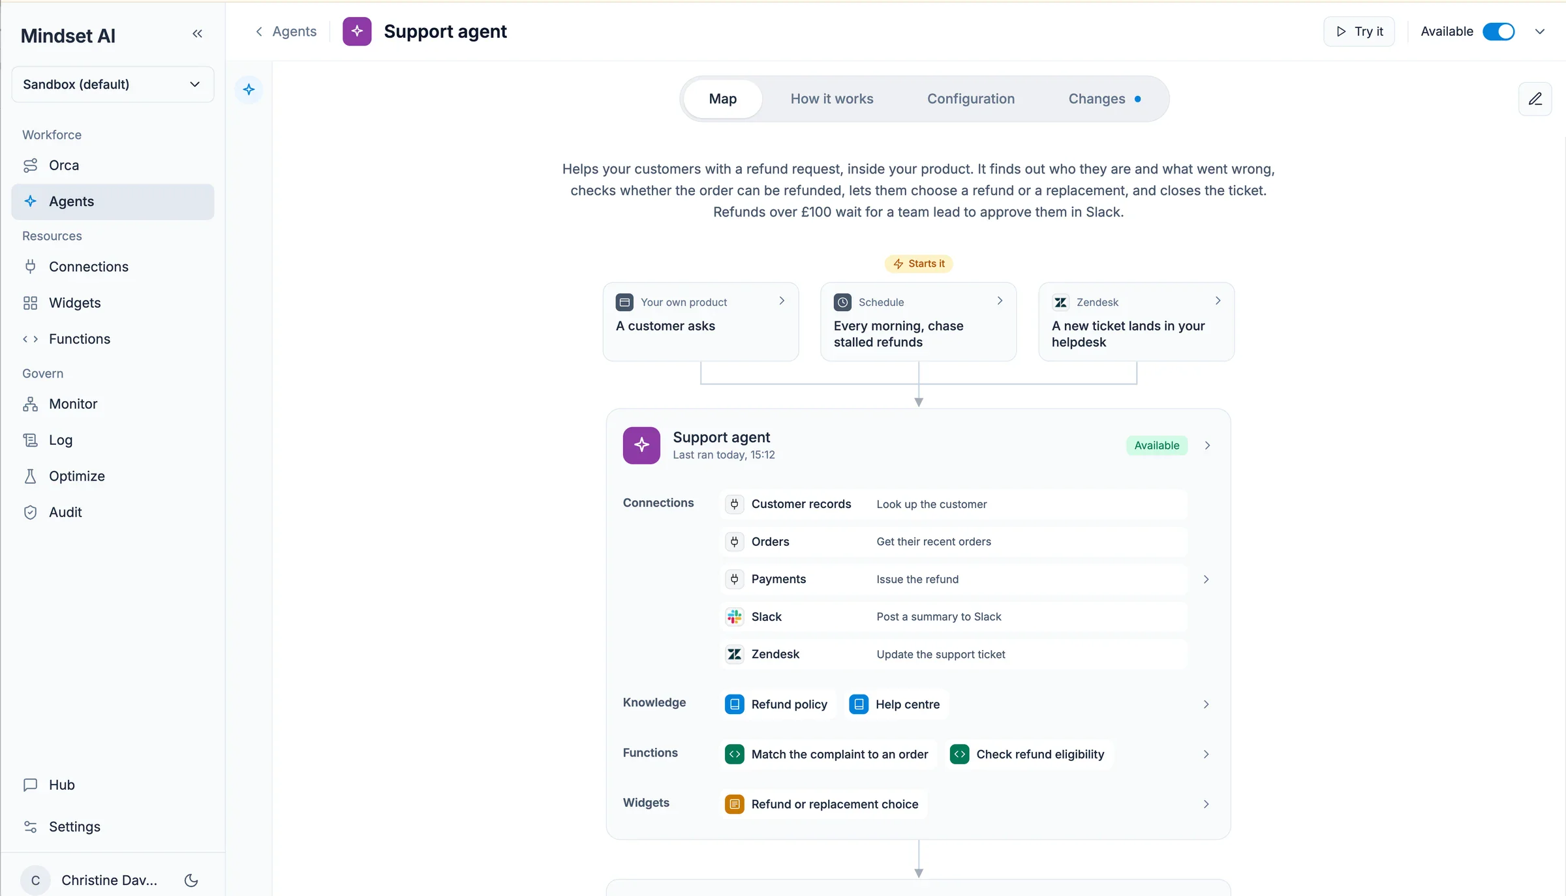
Task: Open the Hub
Action: click(x=112, y=785)
